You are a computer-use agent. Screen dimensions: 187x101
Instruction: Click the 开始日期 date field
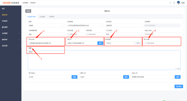[75, 34]
